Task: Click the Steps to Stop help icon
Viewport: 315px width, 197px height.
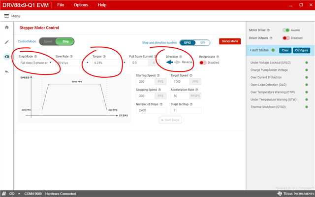Action: tap(191, 104)
